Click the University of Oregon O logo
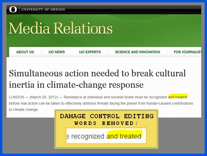This screenshot has width=207, height=156. point(13,10)
